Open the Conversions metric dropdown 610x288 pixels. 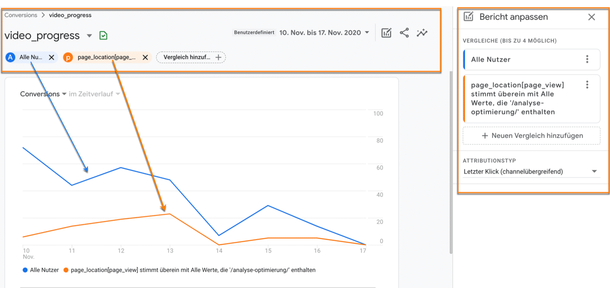click(44, 94)
